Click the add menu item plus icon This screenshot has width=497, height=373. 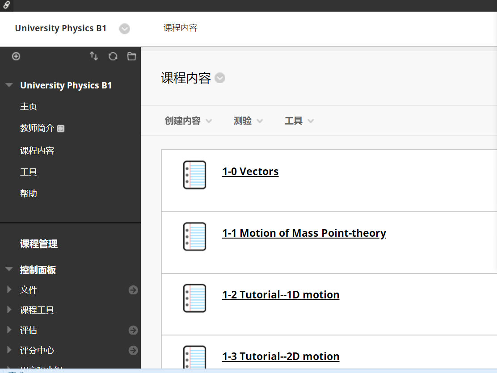pyautogui.click(x=16, y=56)
